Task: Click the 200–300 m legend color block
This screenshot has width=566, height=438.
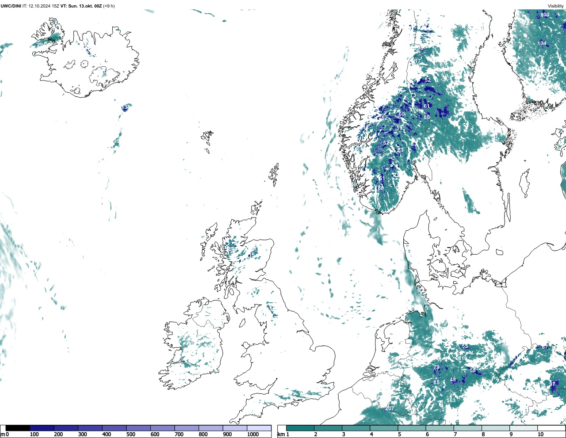Action: click(x=66, y=428)
